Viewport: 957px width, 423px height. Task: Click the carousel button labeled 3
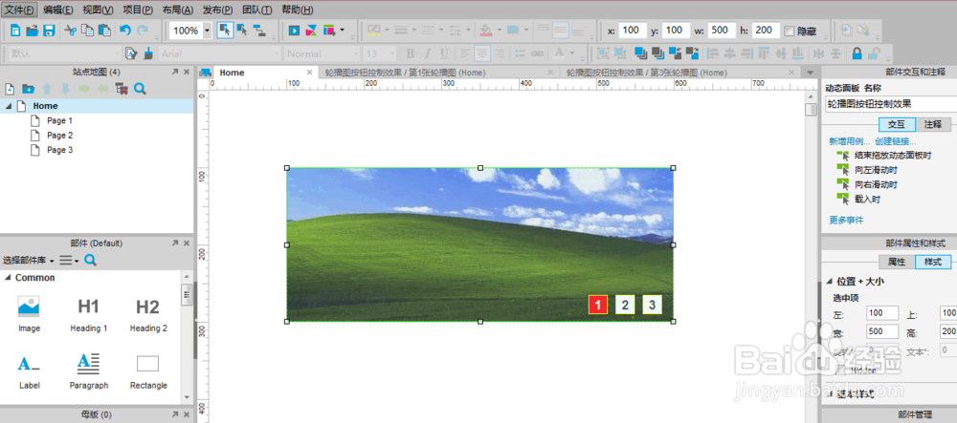pos(652,305)
